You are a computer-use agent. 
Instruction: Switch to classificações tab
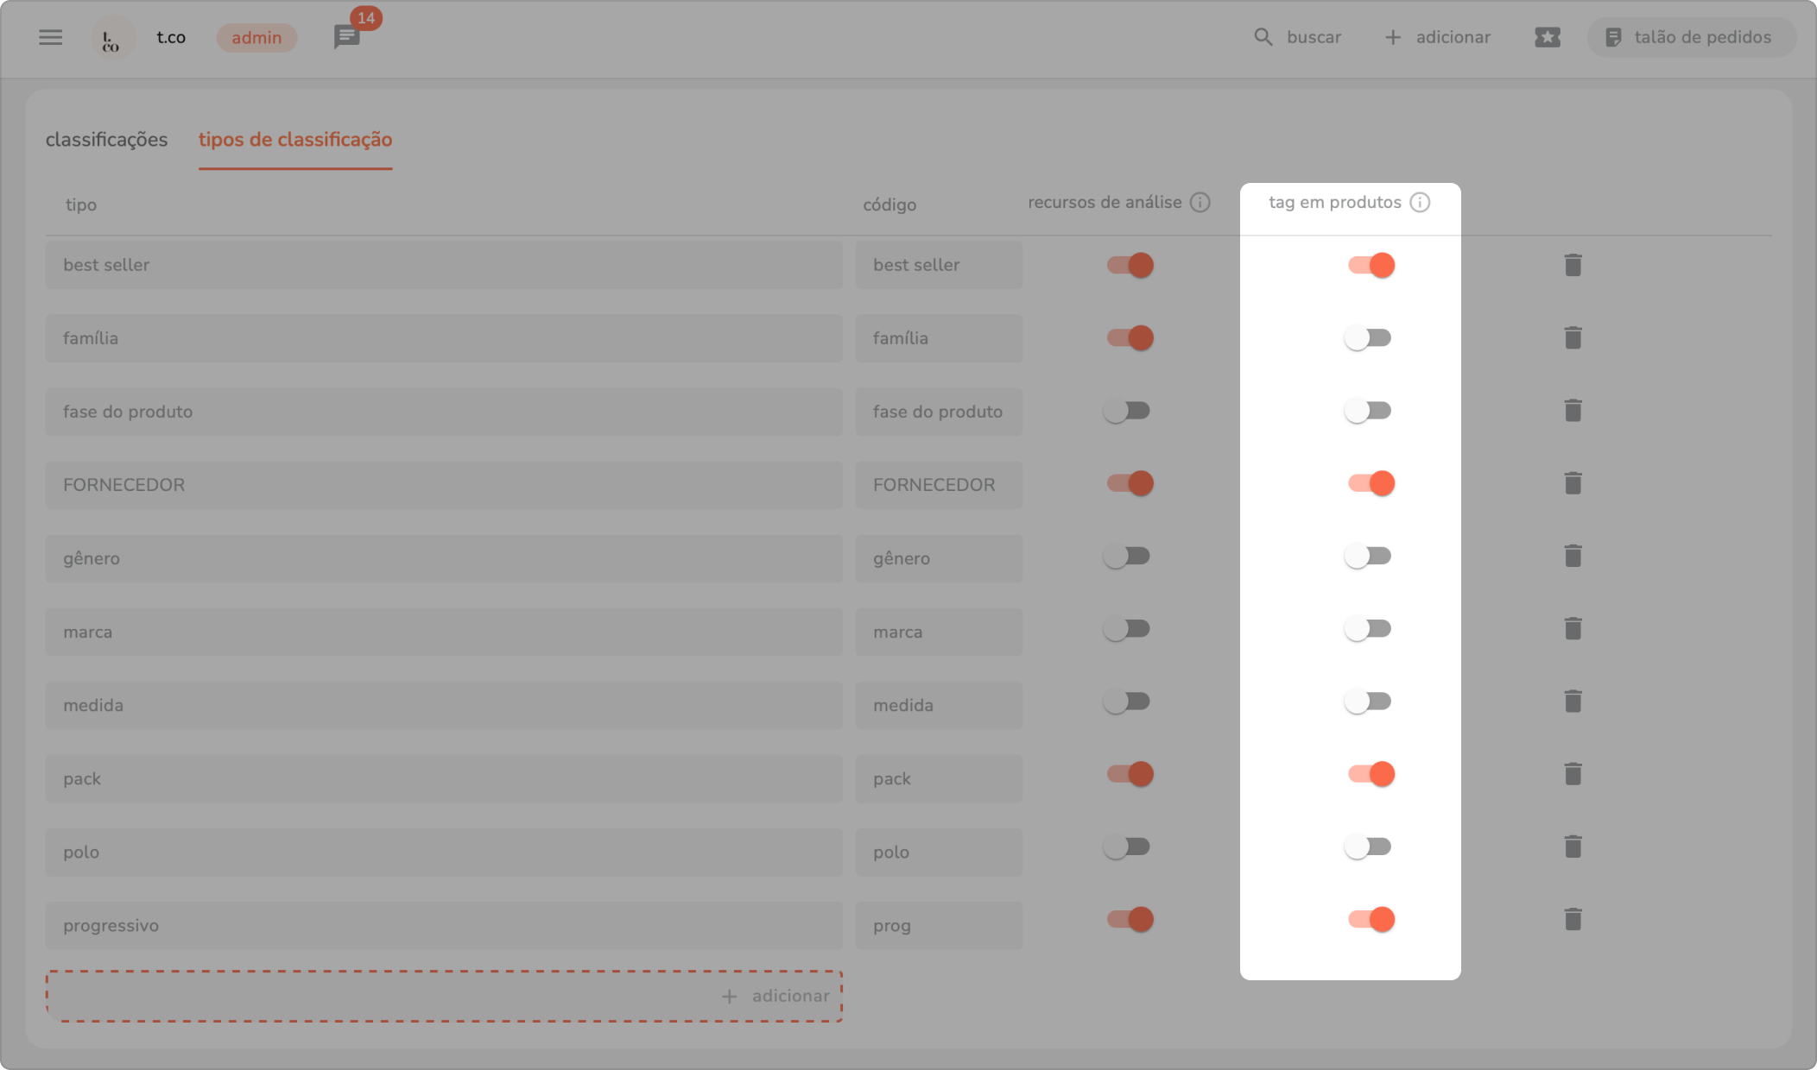tap(106, 140)
